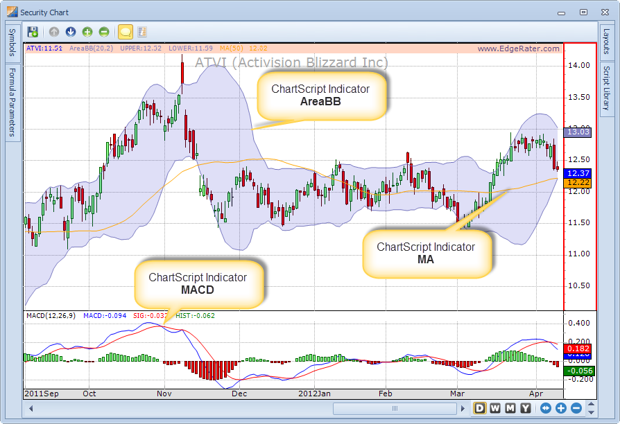Click the UPPER:12.32 legend value
620x424 pixels.
(x=141, y=48)
